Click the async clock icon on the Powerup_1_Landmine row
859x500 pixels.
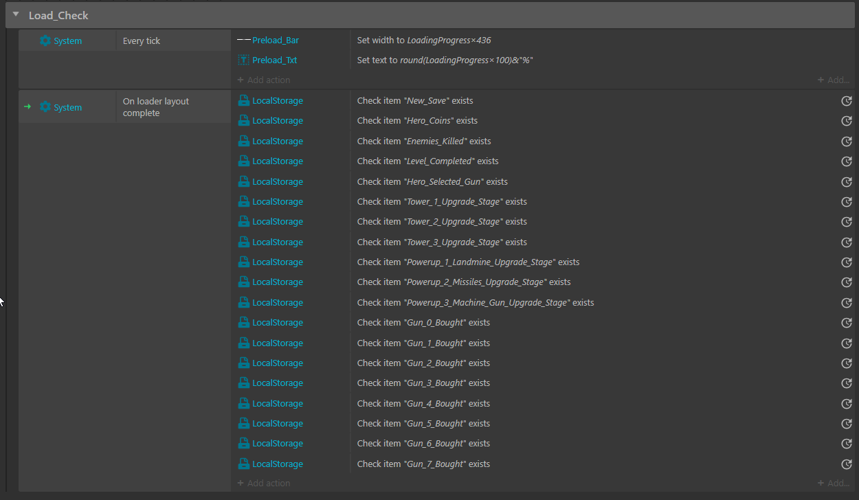[847, 262]
